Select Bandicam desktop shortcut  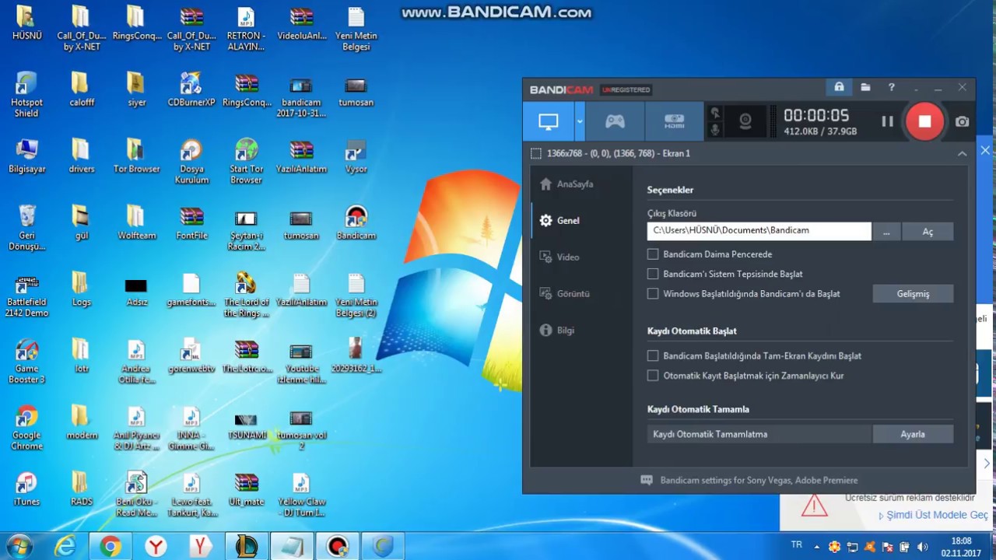click(x=356, y=222)
